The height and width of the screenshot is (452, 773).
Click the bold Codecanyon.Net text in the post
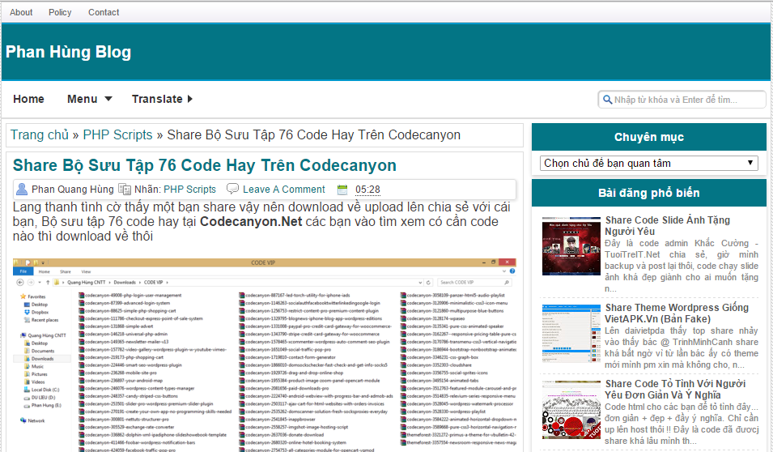click(251, 222)
